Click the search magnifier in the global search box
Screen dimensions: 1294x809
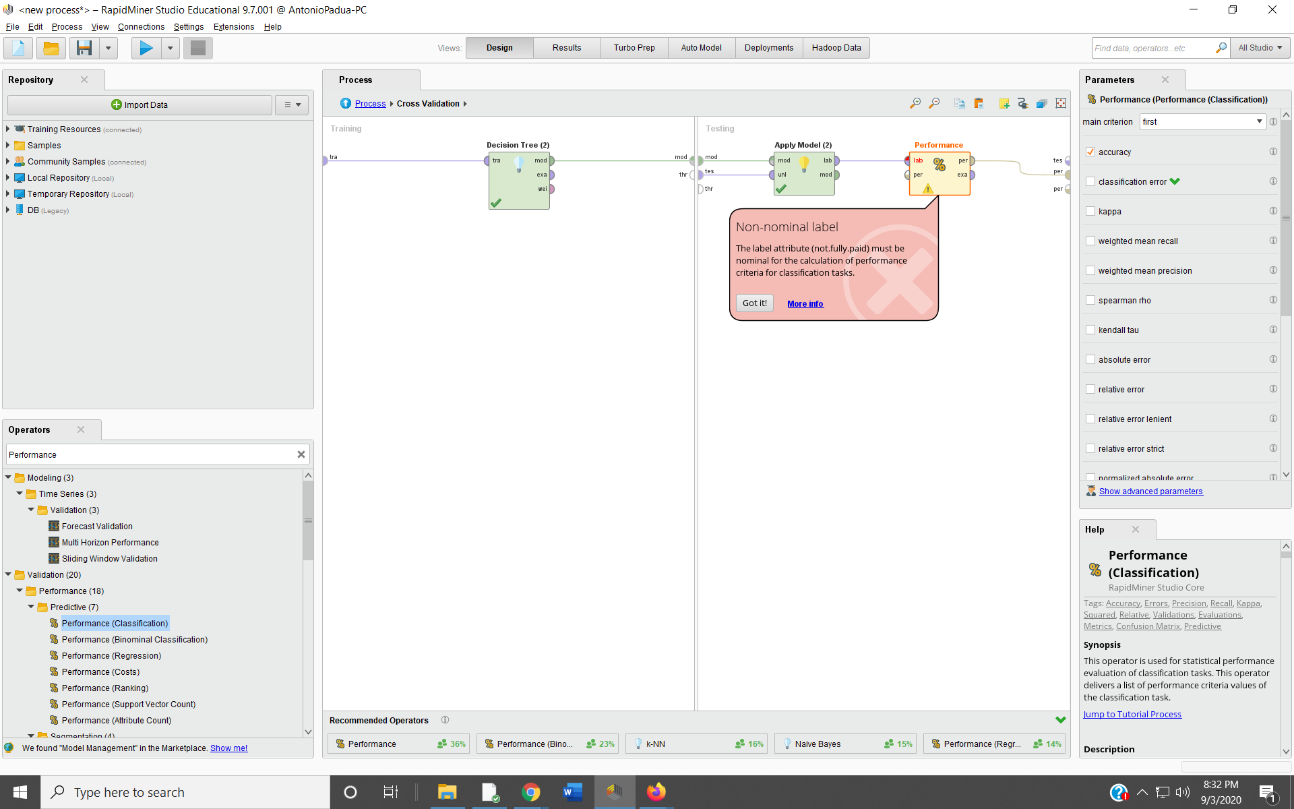1221,48
